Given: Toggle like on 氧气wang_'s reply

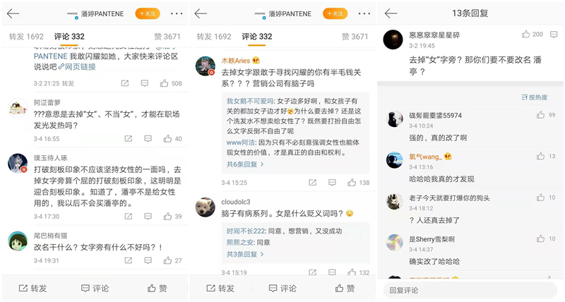Looking at the screenshot, I should (x=540, y=156).
